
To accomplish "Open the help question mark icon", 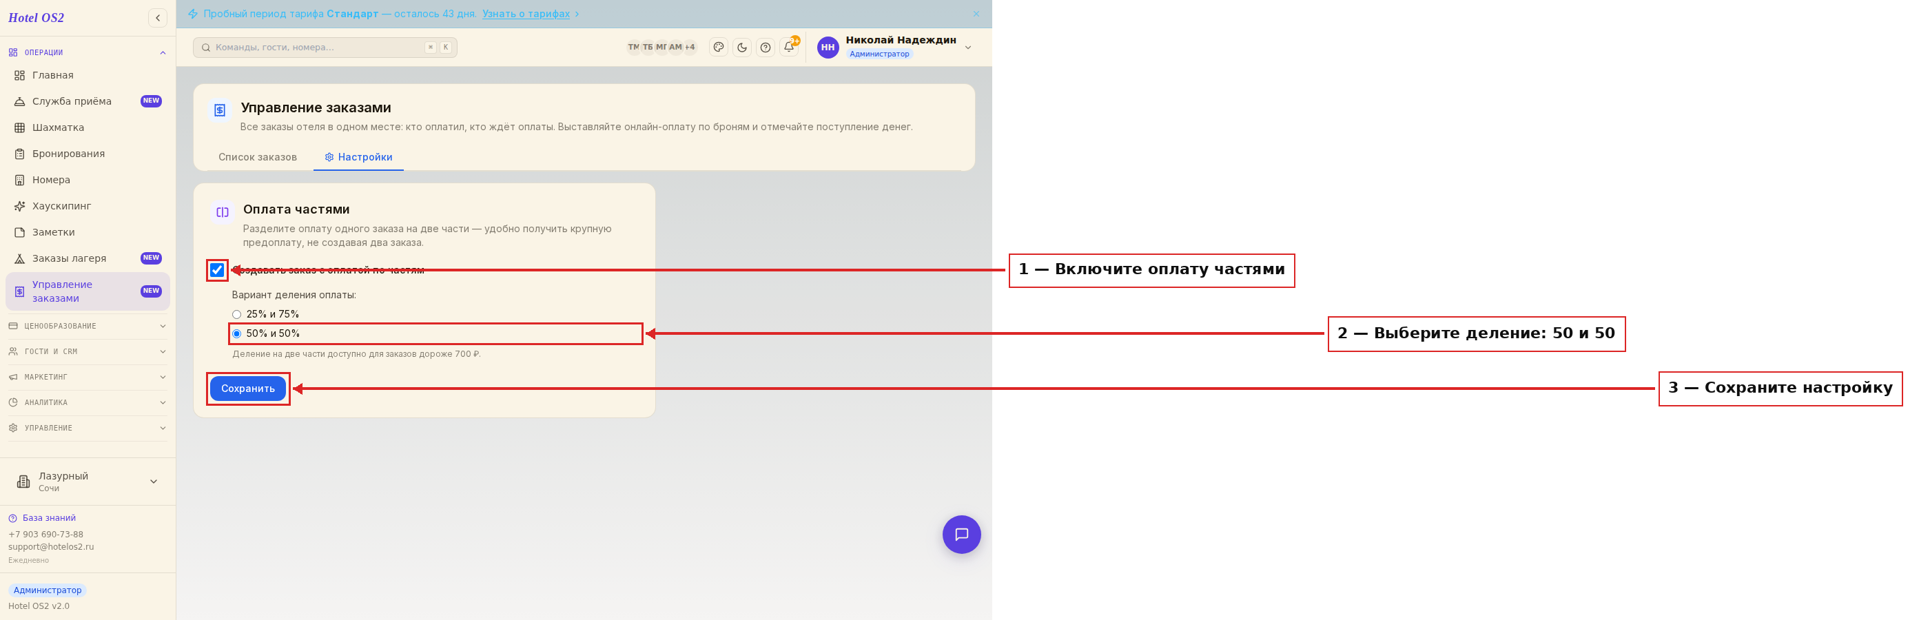I will pos(765,47).
